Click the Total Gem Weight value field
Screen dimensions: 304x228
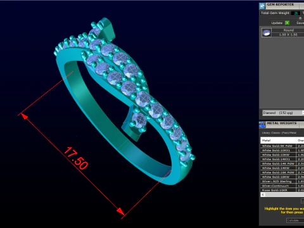pos(296,13)
